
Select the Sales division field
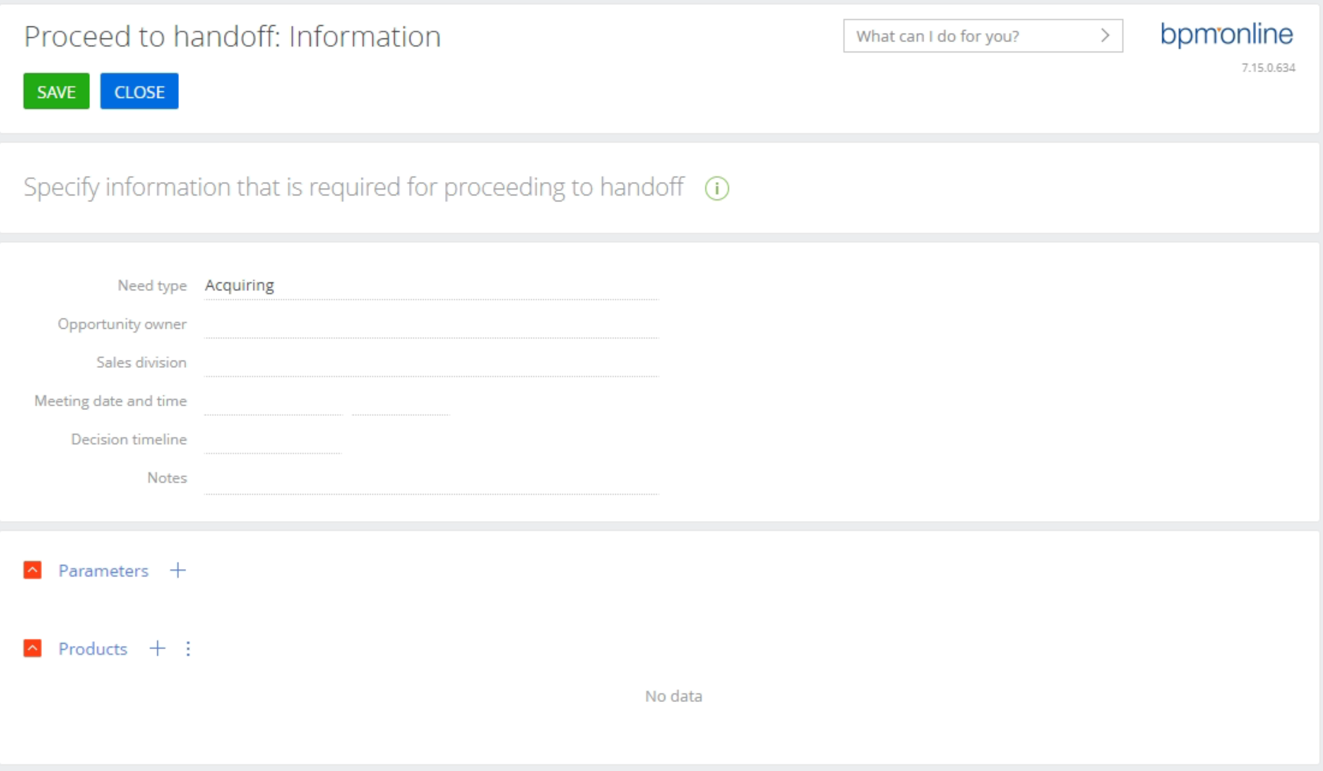coord(431,363)
